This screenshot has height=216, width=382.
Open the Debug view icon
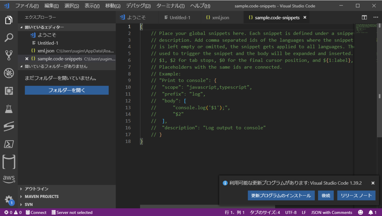(9, 73)
